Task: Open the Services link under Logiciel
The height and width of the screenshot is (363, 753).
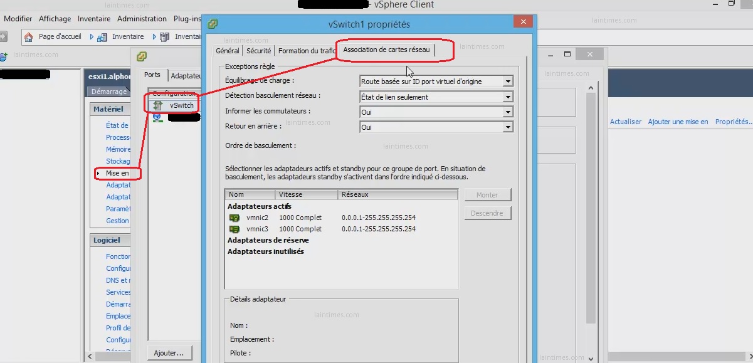Action: [x=118, y=292]
